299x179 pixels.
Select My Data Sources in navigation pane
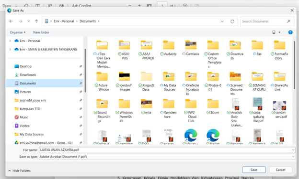45,134
